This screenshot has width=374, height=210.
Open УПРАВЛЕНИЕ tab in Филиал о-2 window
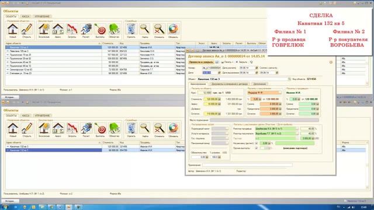click(42, 116)
